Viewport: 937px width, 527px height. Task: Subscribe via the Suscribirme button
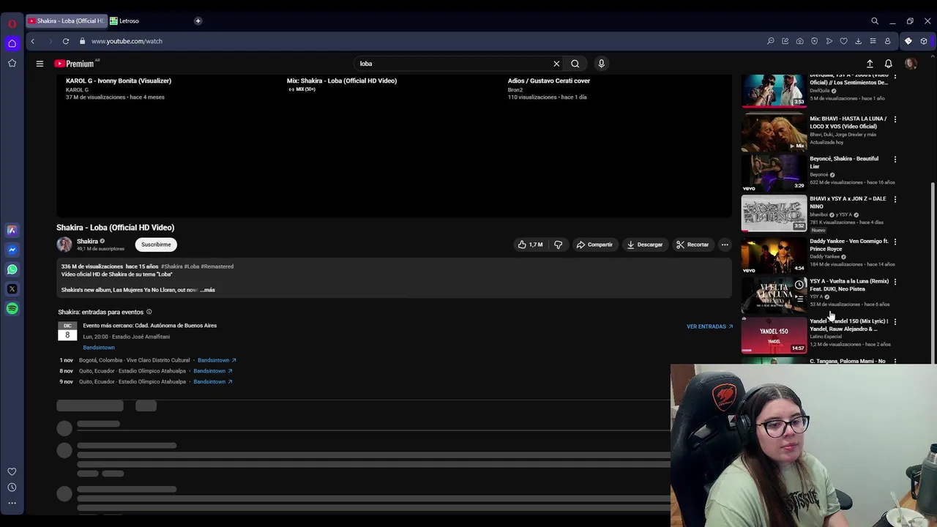coord(156,244)
